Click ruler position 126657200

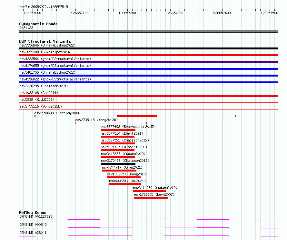[x=127, y=13]
